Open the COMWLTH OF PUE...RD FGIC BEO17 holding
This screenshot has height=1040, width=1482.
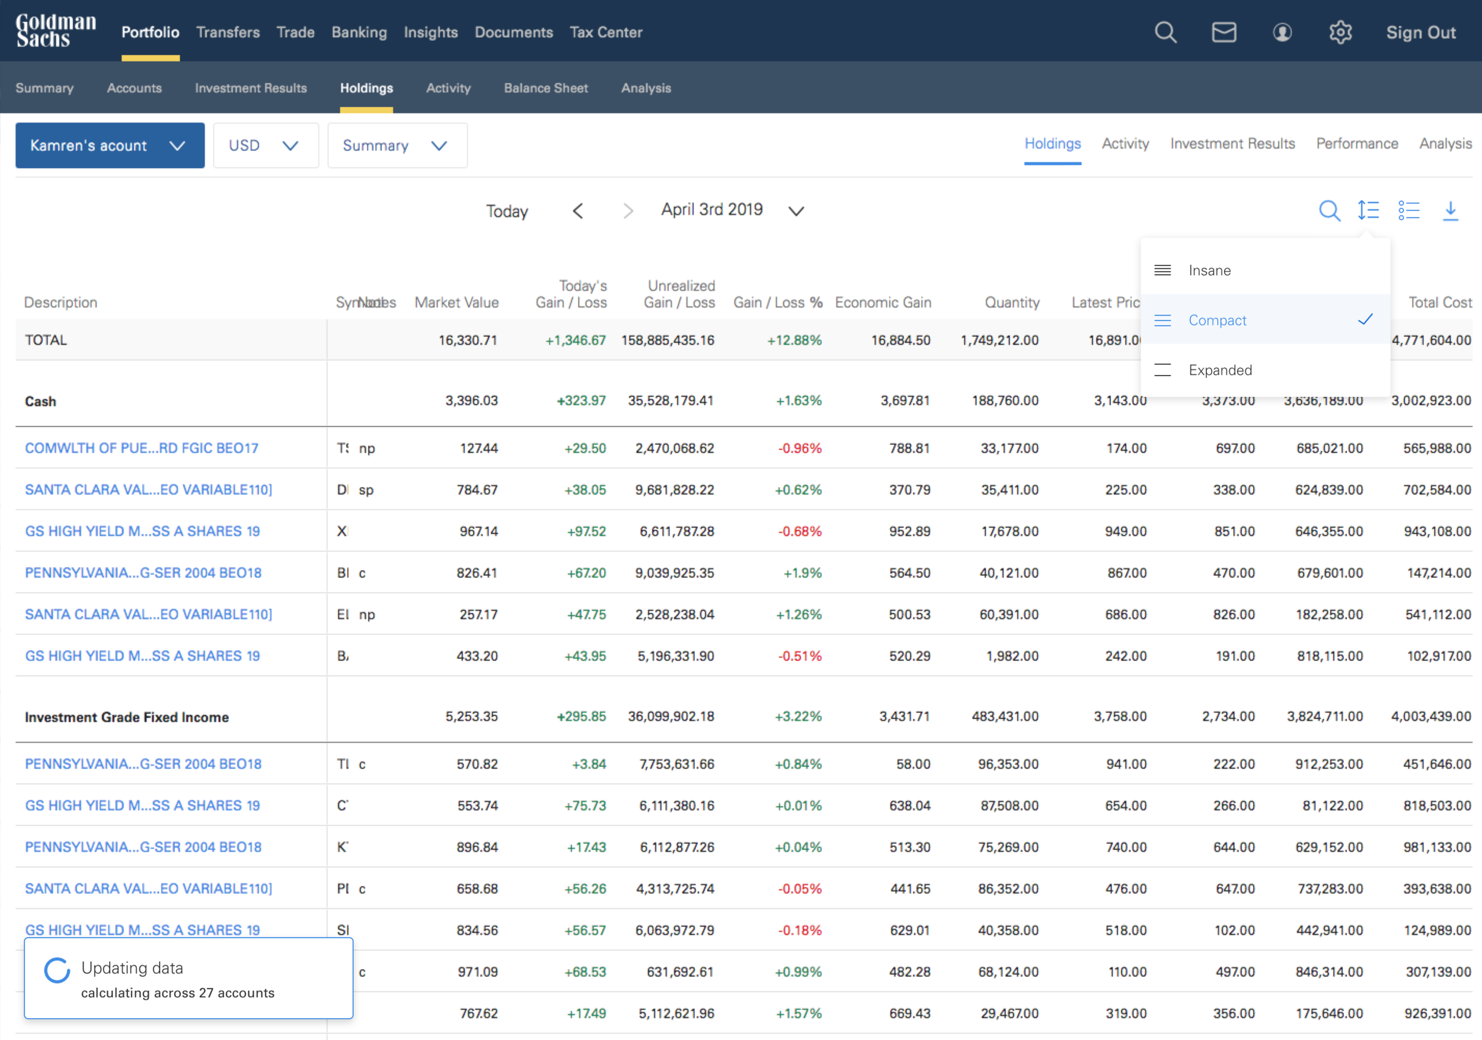point(141,448)
